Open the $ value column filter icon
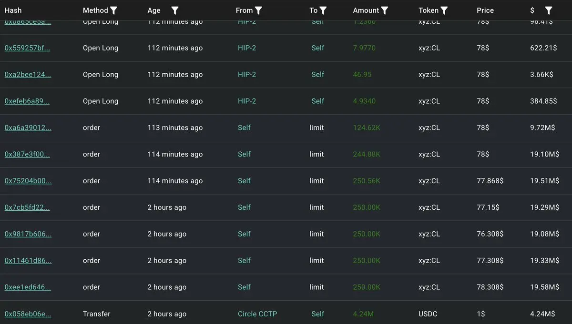This screenshot has height=324, width=572. coord(549,10)
